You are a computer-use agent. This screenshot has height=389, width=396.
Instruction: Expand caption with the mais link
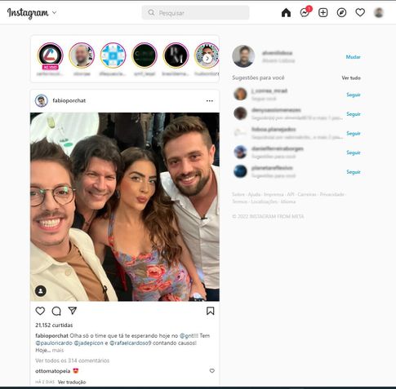58,351
